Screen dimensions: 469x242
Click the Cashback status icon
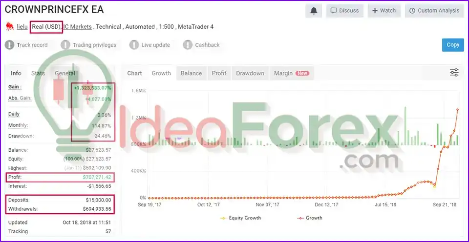(x=188, y=45)
